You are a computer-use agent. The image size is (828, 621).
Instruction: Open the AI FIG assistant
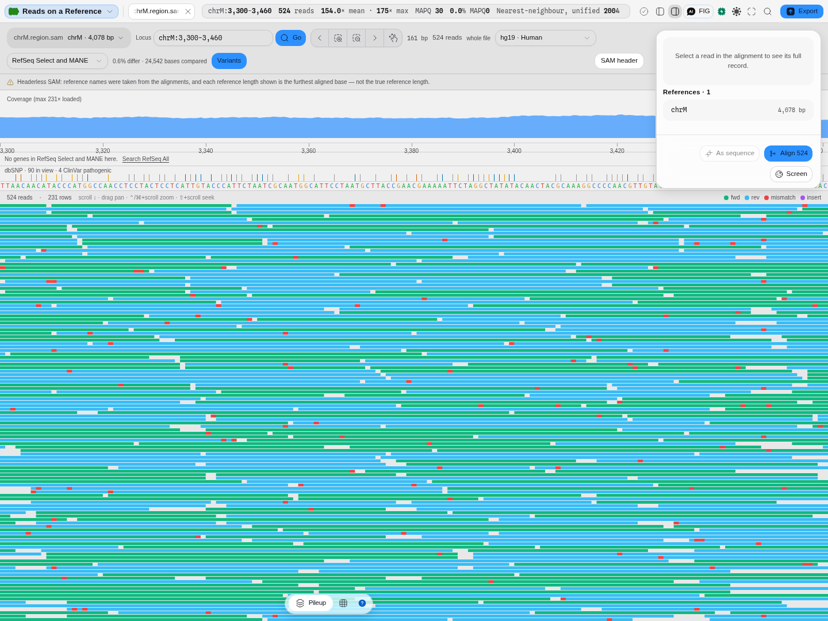[699, 11]
